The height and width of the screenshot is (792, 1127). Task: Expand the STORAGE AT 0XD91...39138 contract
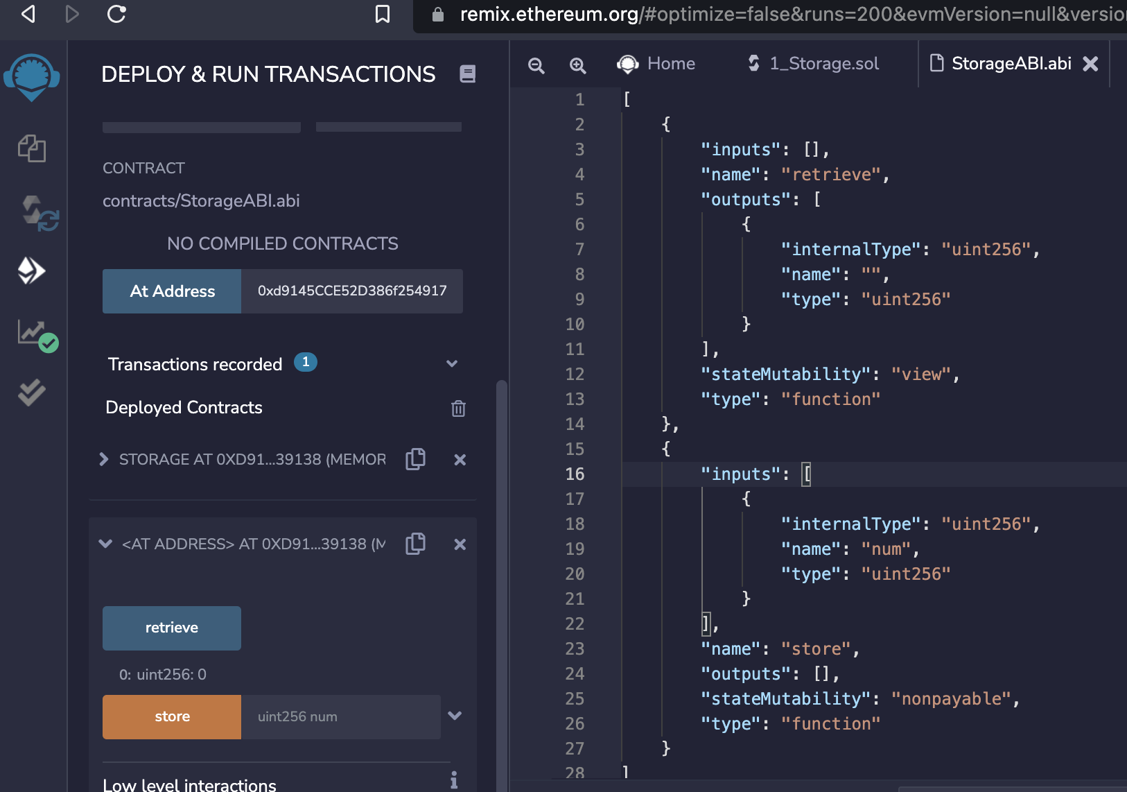tap(105, 458)
